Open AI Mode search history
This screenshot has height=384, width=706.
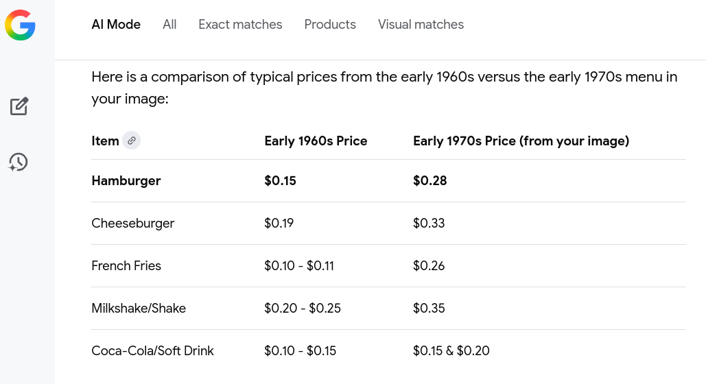(19, 163)
